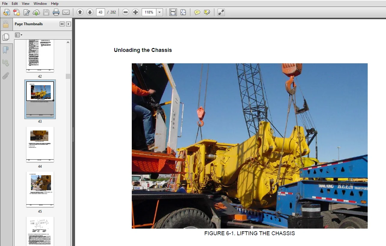Open the Window menu

40,4
